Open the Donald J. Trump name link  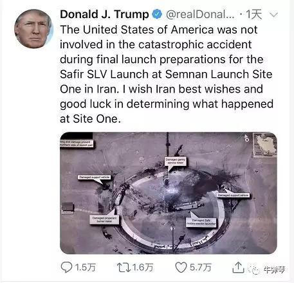(x=104, y=14)
